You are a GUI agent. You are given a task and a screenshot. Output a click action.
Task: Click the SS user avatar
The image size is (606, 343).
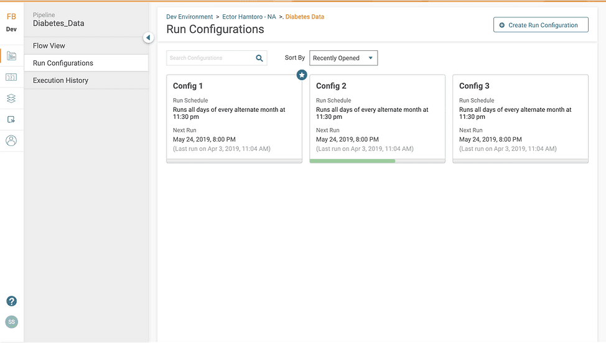pyautogui.click(x=11, y=322)
